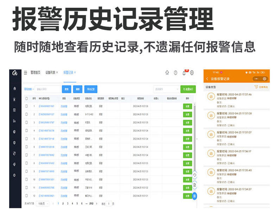This screenshot has width=278, height=211.
Task: Click the 导出记录 button
Action: [x=91, y=89]
